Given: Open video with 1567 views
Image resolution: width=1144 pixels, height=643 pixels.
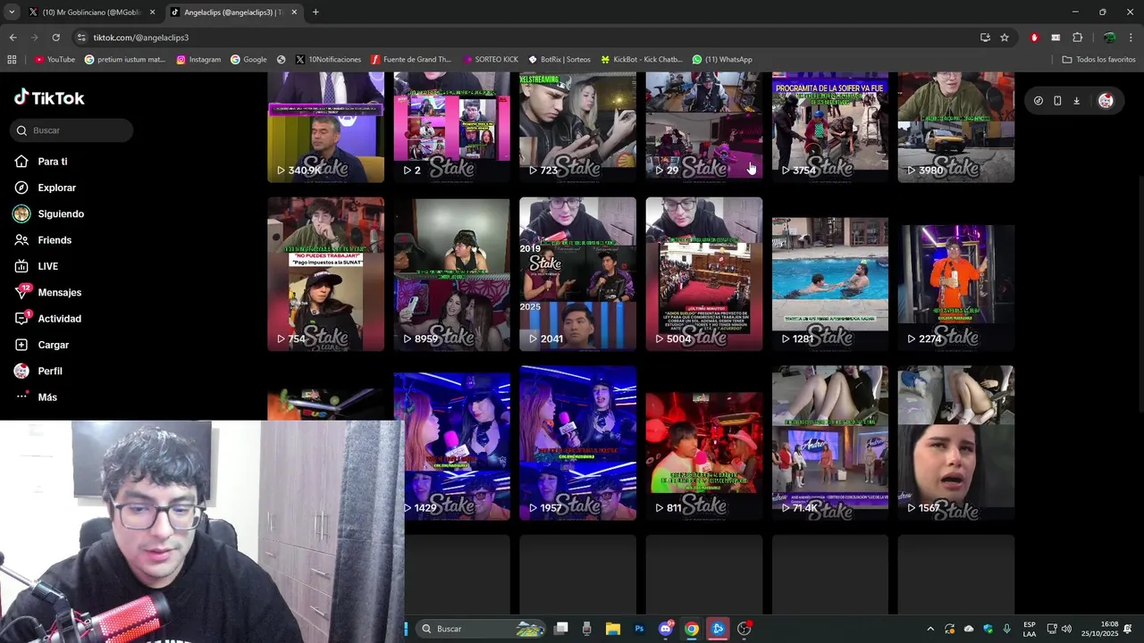Looking at the screenshot, I should point(955,443).
